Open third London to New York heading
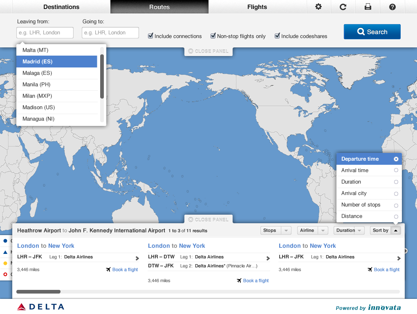Image resolution: width=417 pixels, height=314 pixels. (x=307, y=246)
